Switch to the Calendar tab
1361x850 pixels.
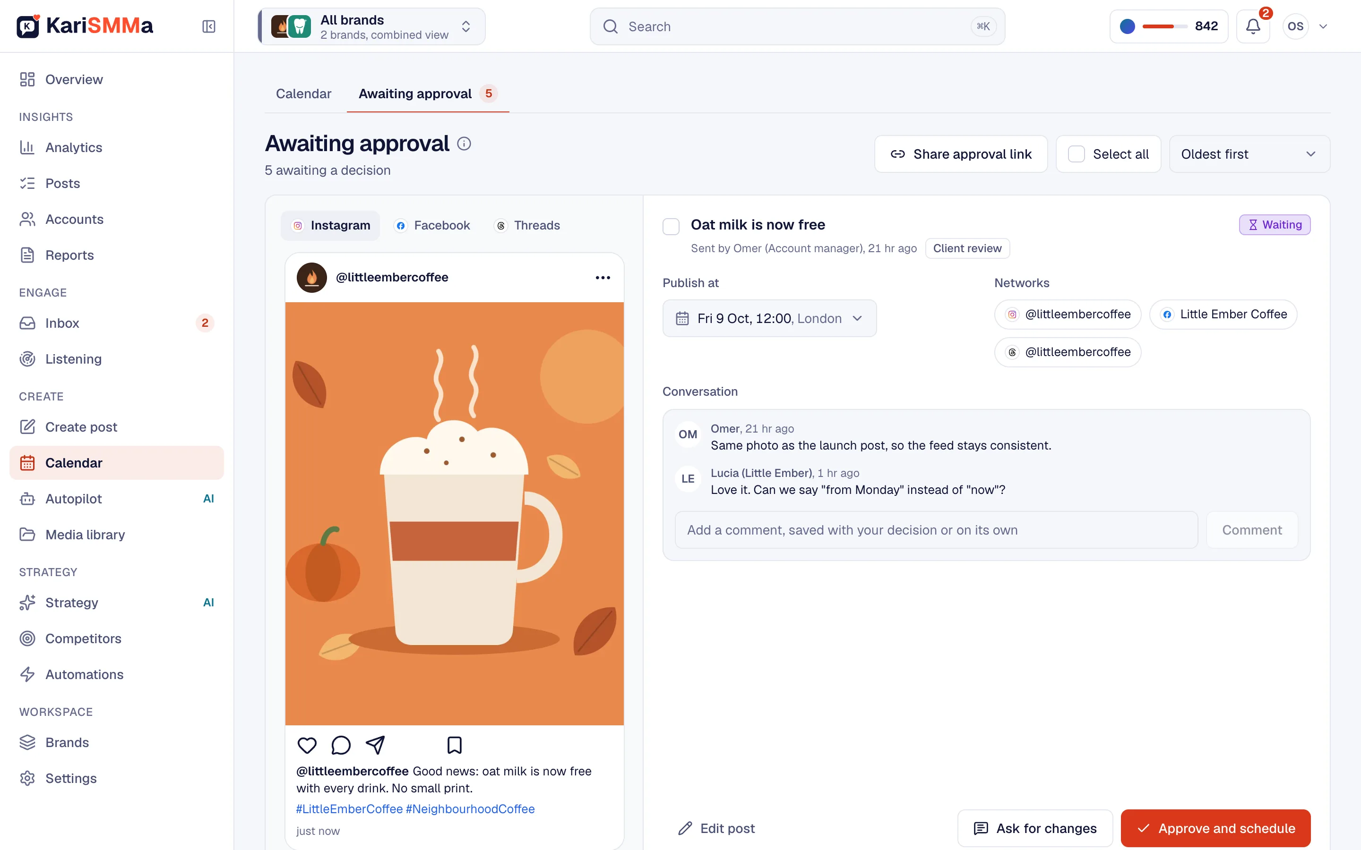click(304, 94)
